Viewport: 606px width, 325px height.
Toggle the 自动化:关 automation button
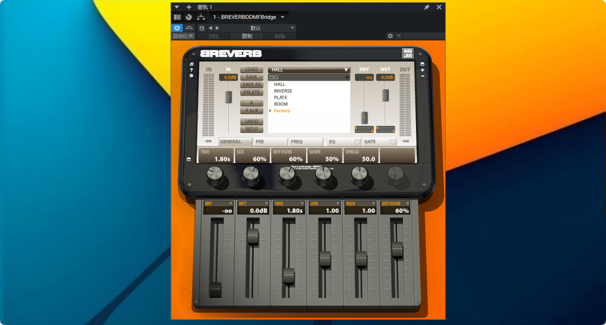click(x=183, y=36)
